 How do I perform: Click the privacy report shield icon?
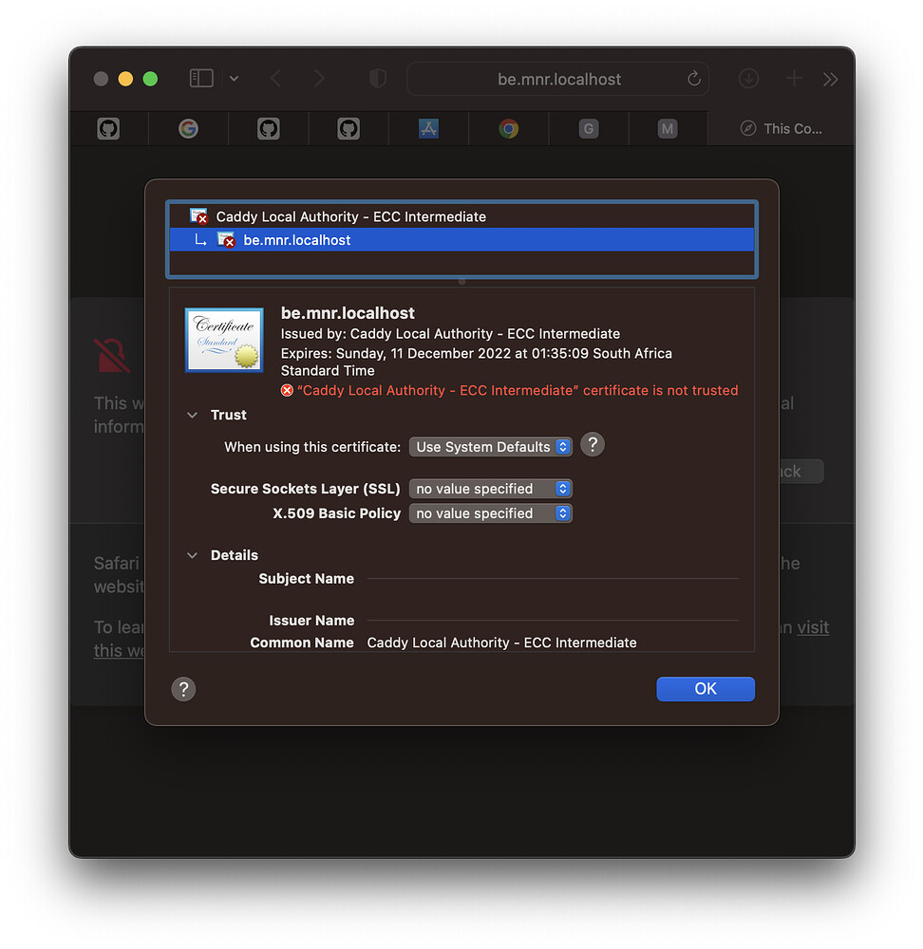pos(377,79)
